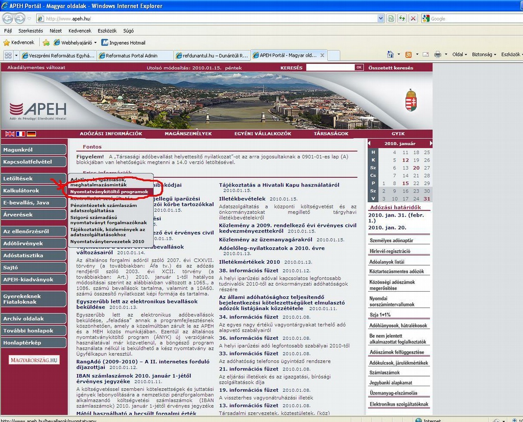Open the MAGÁNSZEMÉLYEK navigation item
The height and width of the screenshot is (422, 523).
coord(188,134)
